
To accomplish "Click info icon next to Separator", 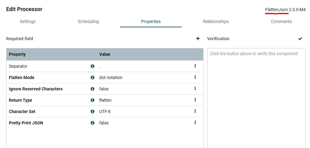I will 92,66.
